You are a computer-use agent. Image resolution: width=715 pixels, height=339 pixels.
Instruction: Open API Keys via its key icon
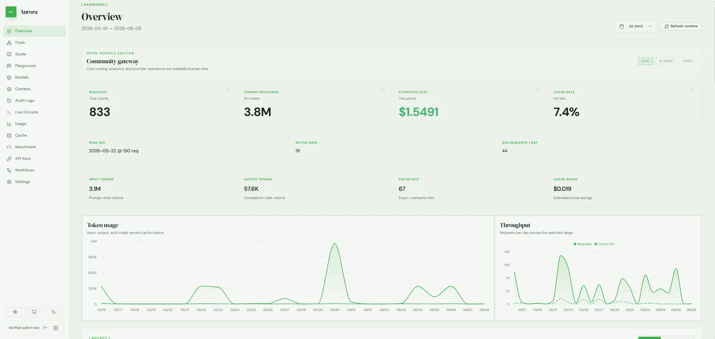tap(9, 159)
